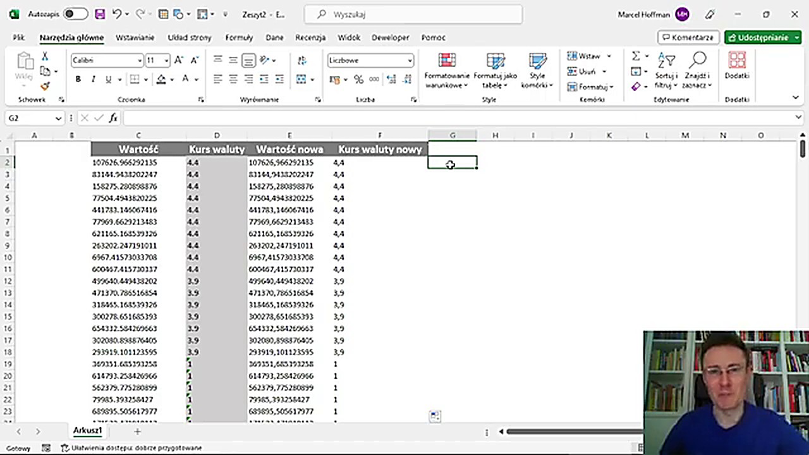The width and height of the screenshot is (809, 455).
Task: Switch to the Dane ribbon tab
Action: 274,37
